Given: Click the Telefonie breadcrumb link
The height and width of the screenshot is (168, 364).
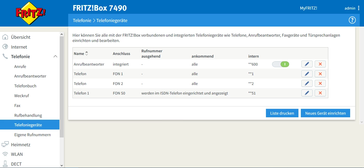Looking at the screenshot, I should tap(82, 20).
